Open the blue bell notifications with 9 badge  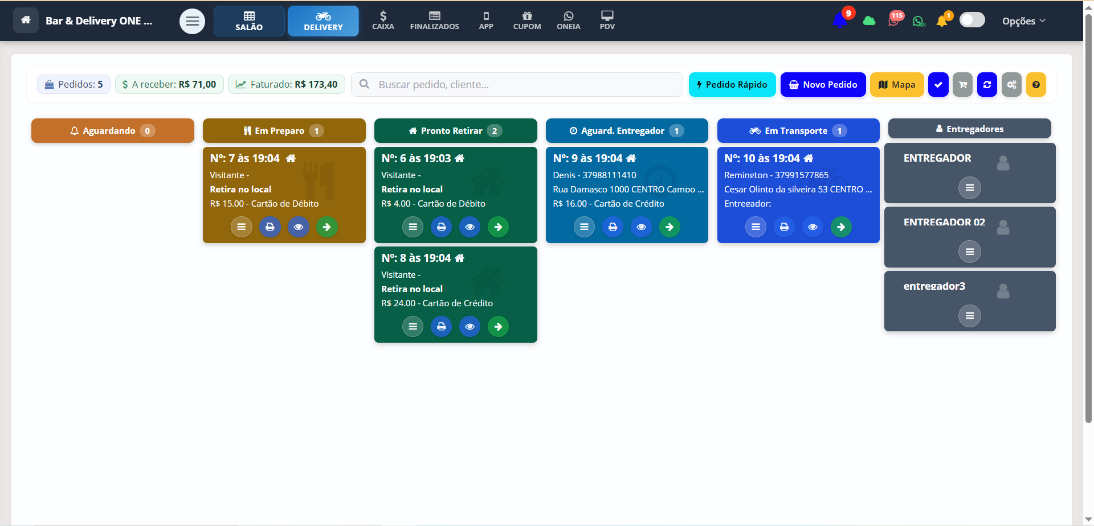840,20
